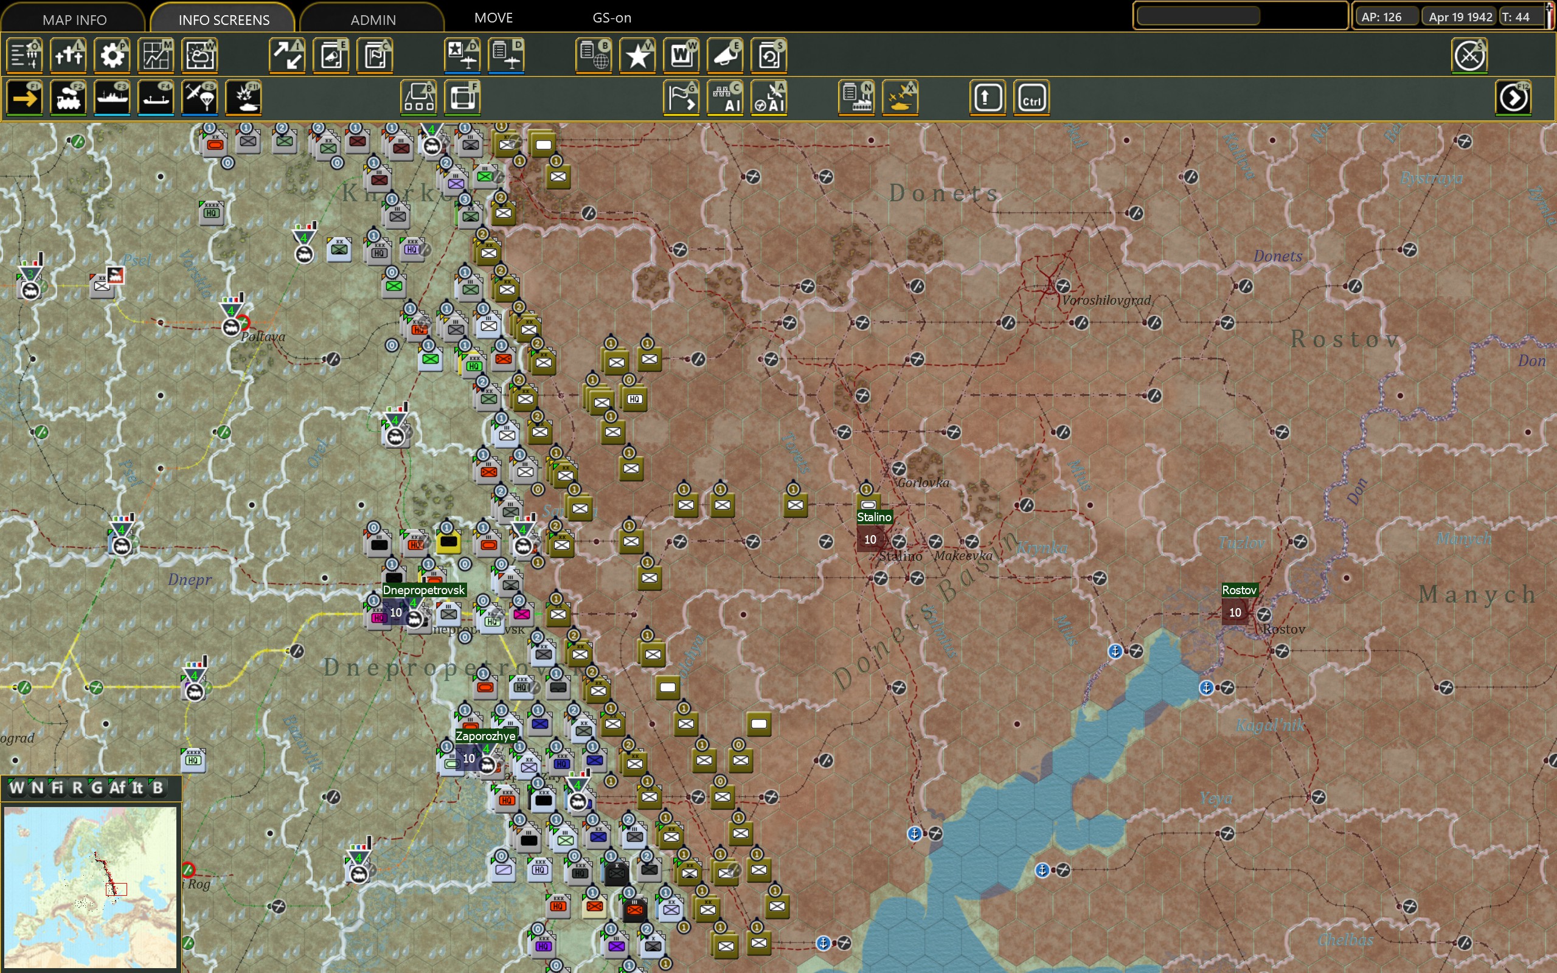Select the paratrooper air transport mode (F9)
This screenshot has width=1557, height=973.
coord(200,99)
